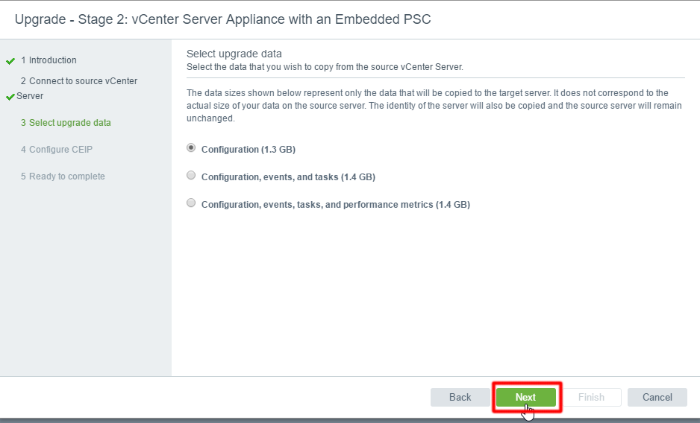700x423 pixels.
Task: Open step 5 Ready to complete
Action: [63, 176]
